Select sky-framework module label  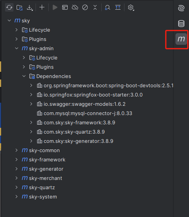point(47,160)
